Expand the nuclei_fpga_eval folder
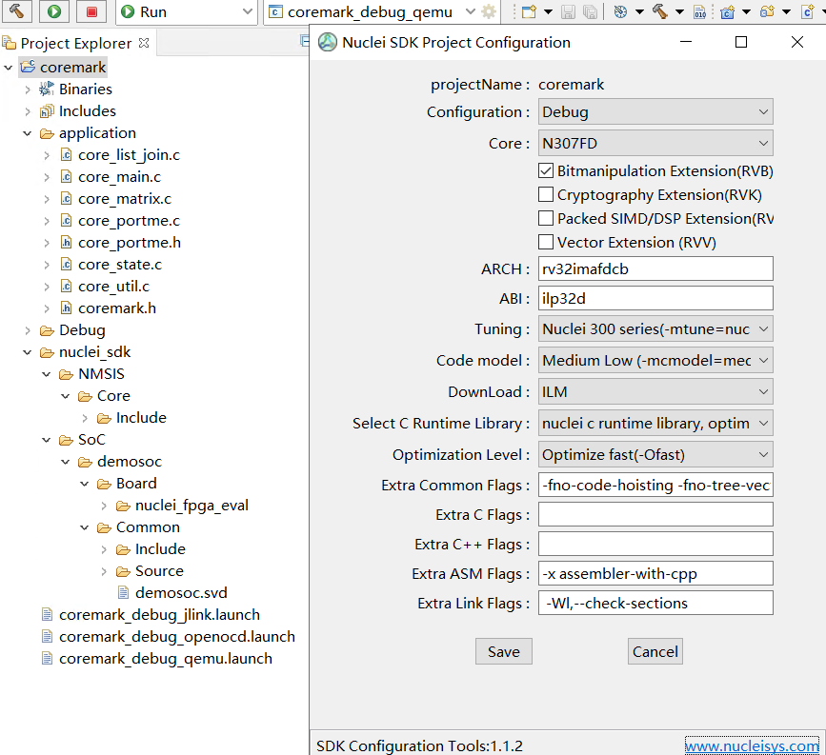 pos(104,506)
